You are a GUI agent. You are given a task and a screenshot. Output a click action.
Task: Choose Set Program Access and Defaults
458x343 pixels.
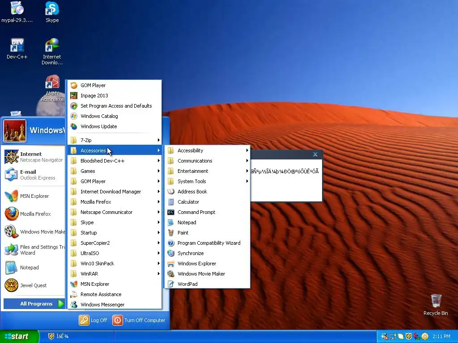click(x=115, y=105)
